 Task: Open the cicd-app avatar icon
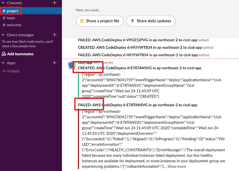[x=71, y=65]
